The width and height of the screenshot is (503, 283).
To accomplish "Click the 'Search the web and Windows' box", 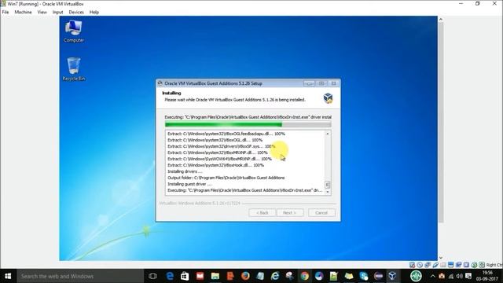I will pos(80,276).
